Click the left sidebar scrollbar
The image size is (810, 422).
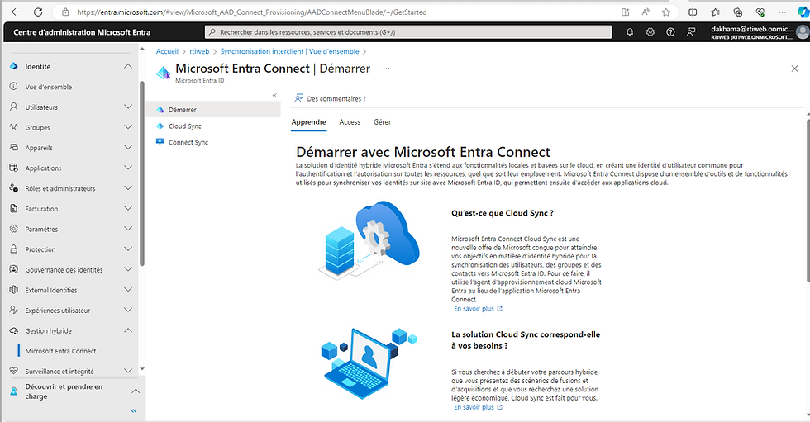142,173
